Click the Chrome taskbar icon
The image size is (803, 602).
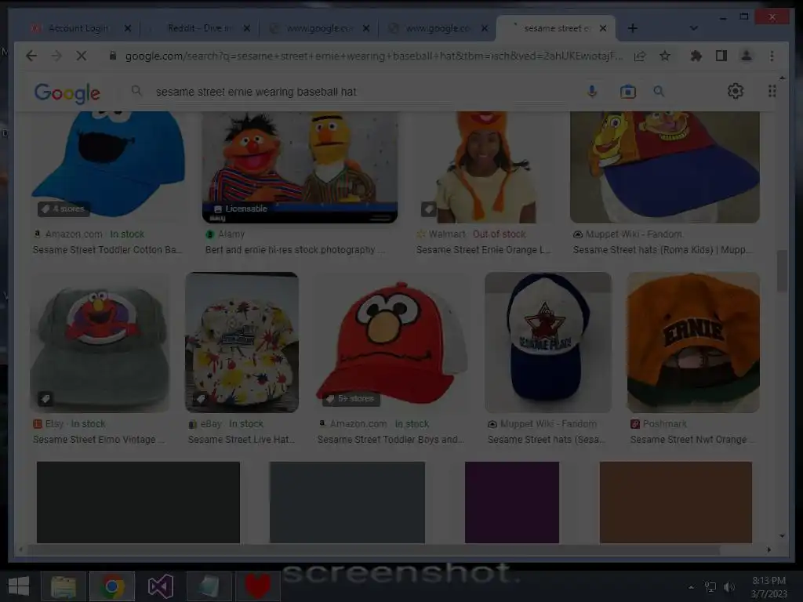pos(112,586)
